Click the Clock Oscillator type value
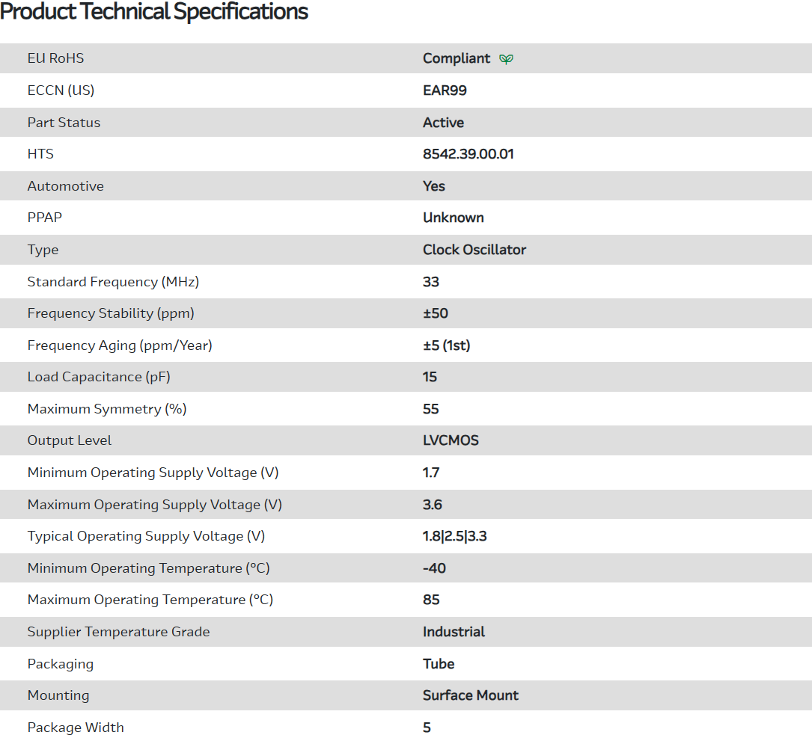The width and height of the screenshot is (812, 738). 474,250
